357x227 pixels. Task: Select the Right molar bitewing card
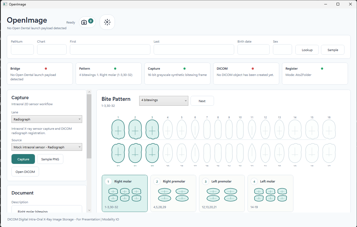click(x=125, y=193)
